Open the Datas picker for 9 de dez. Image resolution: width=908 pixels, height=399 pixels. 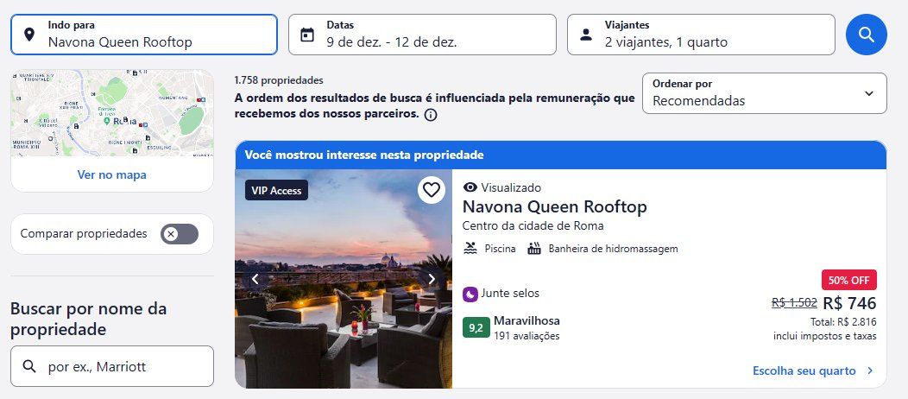422,35
